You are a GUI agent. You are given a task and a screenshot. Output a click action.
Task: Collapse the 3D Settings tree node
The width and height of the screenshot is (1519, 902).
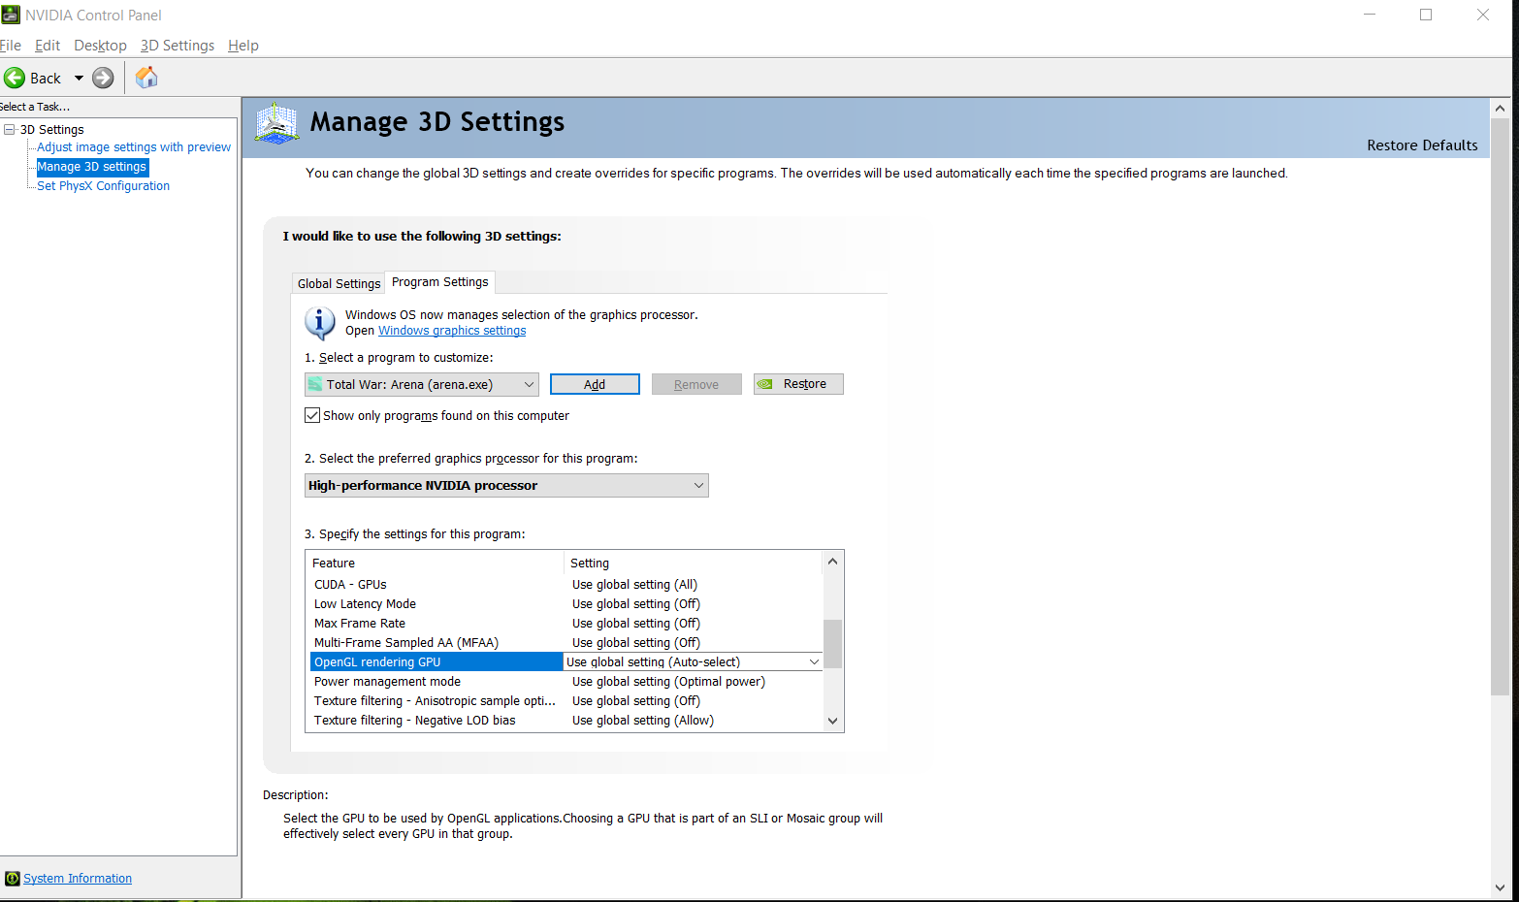tap(10, 130)
